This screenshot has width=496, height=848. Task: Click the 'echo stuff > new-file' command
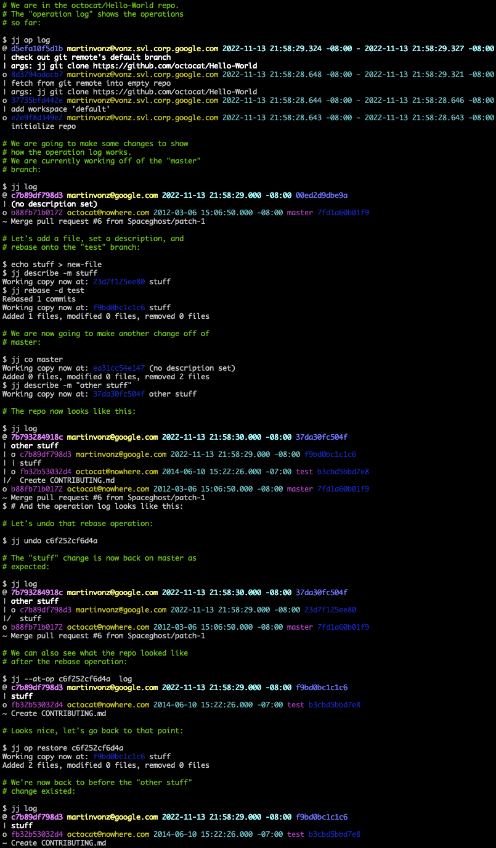[x=56, y=264]
